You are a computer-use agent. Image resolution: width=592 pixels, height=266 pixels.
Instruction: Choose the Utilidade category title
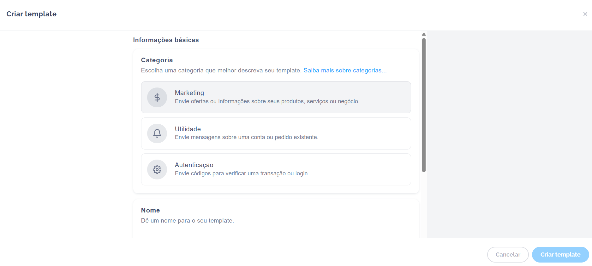coord(188,129)
